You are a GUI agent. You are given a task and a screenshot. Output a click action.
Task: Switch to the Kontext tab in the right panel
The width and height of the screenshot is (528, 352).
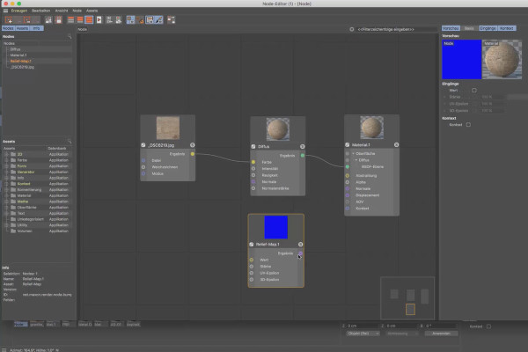click(x=507, y=28)
